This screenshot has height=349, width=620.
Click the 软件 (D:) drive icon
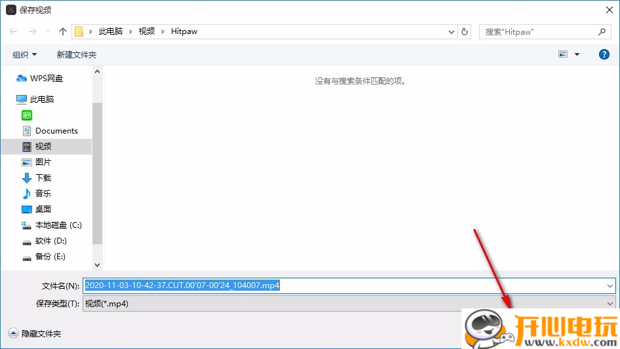26,242
